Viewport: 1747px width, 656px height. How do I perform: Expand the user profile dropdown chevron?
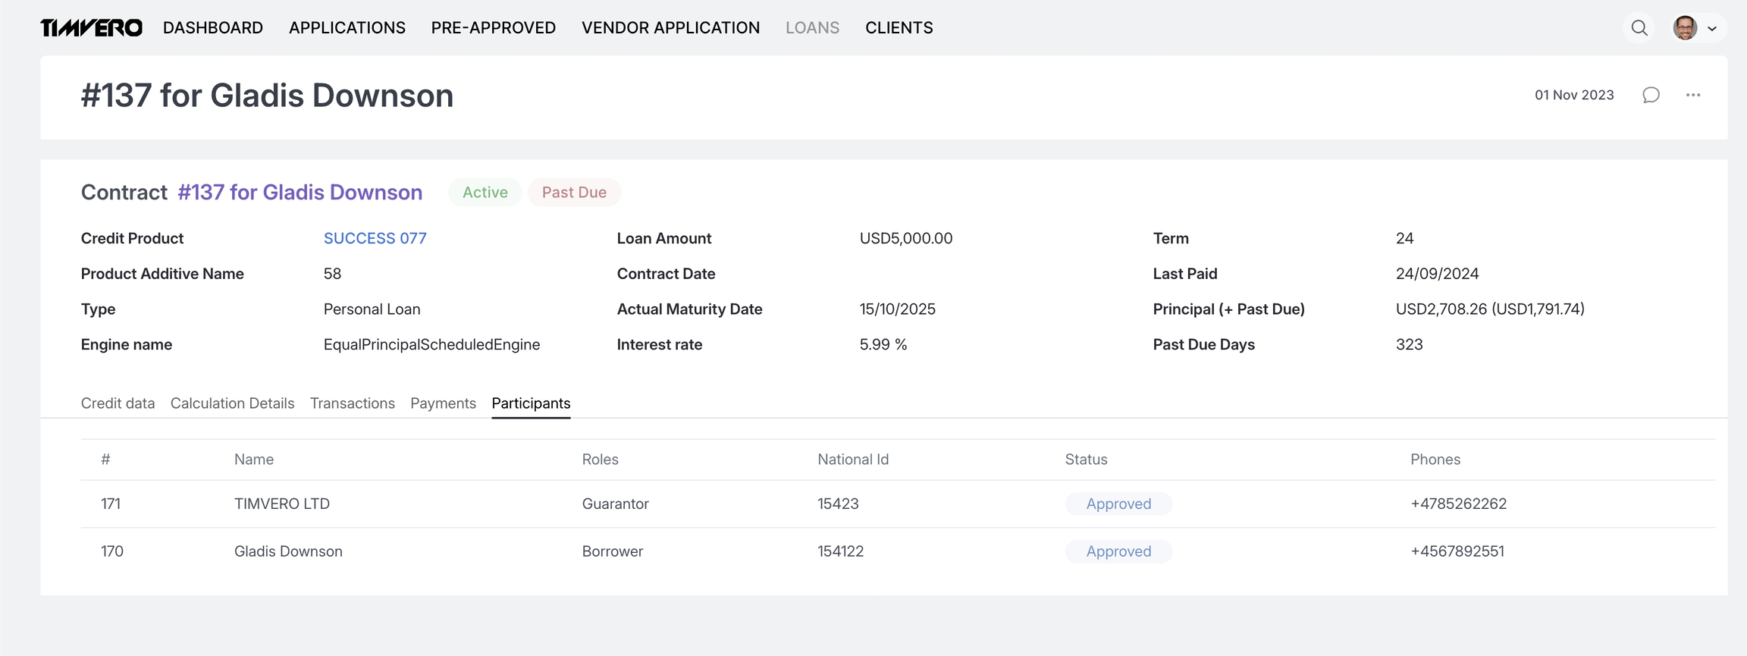click(1711, 29)
